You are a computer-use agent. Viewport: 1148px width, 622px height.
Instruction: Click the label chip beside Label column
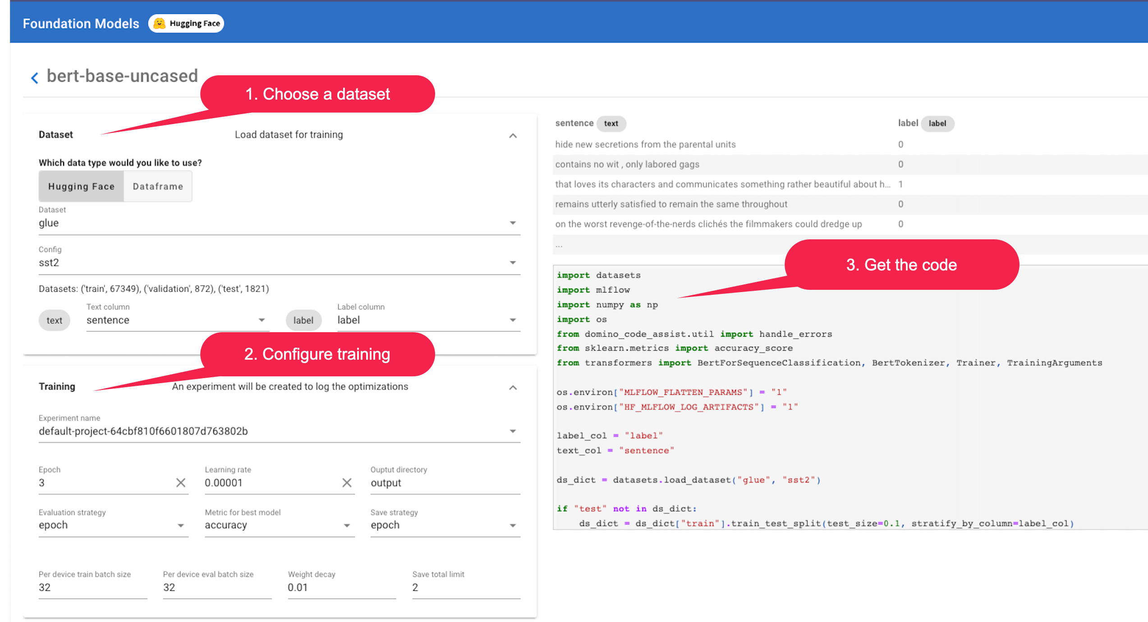303,320
